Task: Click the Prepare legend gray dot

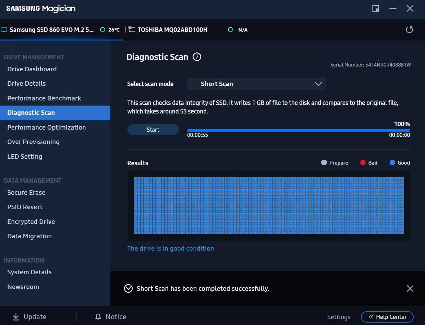Action: (x=324, y=163)
